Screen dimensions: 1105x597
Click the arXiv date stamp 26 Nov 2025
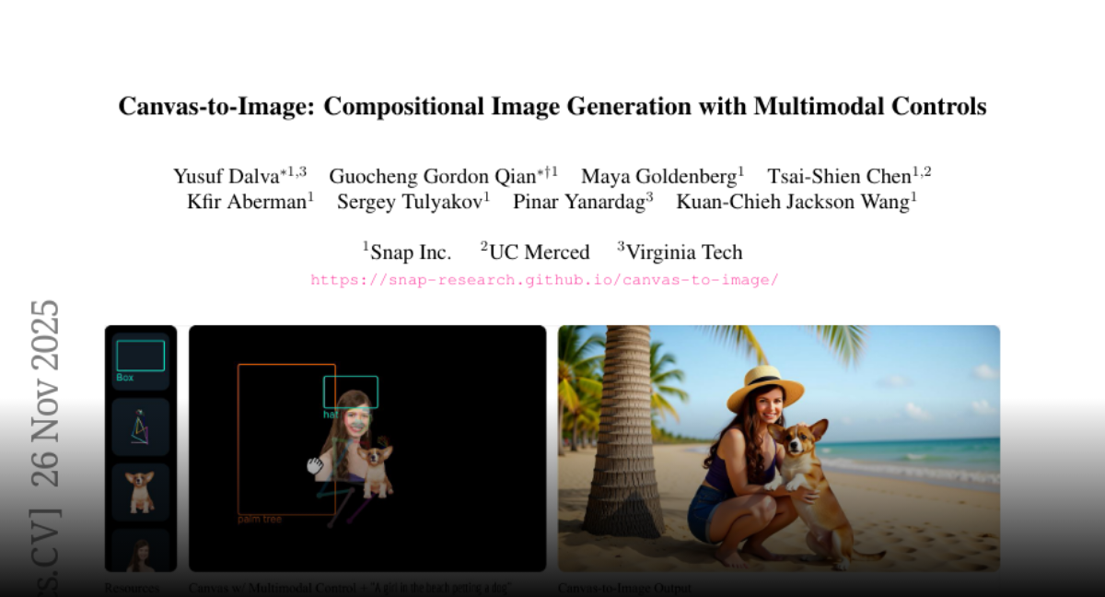(44, 393)
